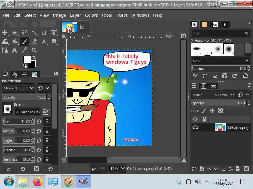
Task: Select the Crop tool
Action: click(44, 33)
